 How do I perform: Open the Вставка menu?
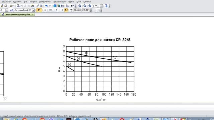click(x=33, y=2)
